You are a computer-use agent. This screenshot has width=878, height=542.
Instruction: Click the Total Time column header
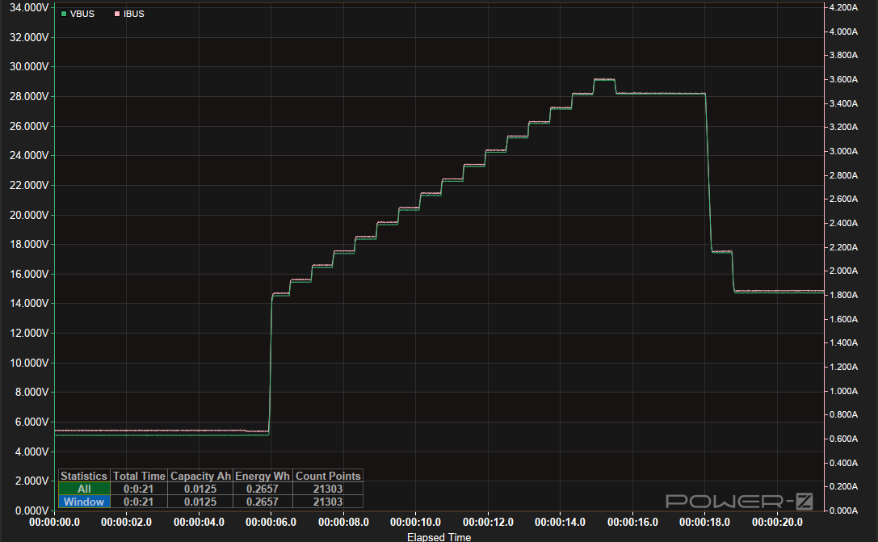pyautogui.click(x=139, y=476)
